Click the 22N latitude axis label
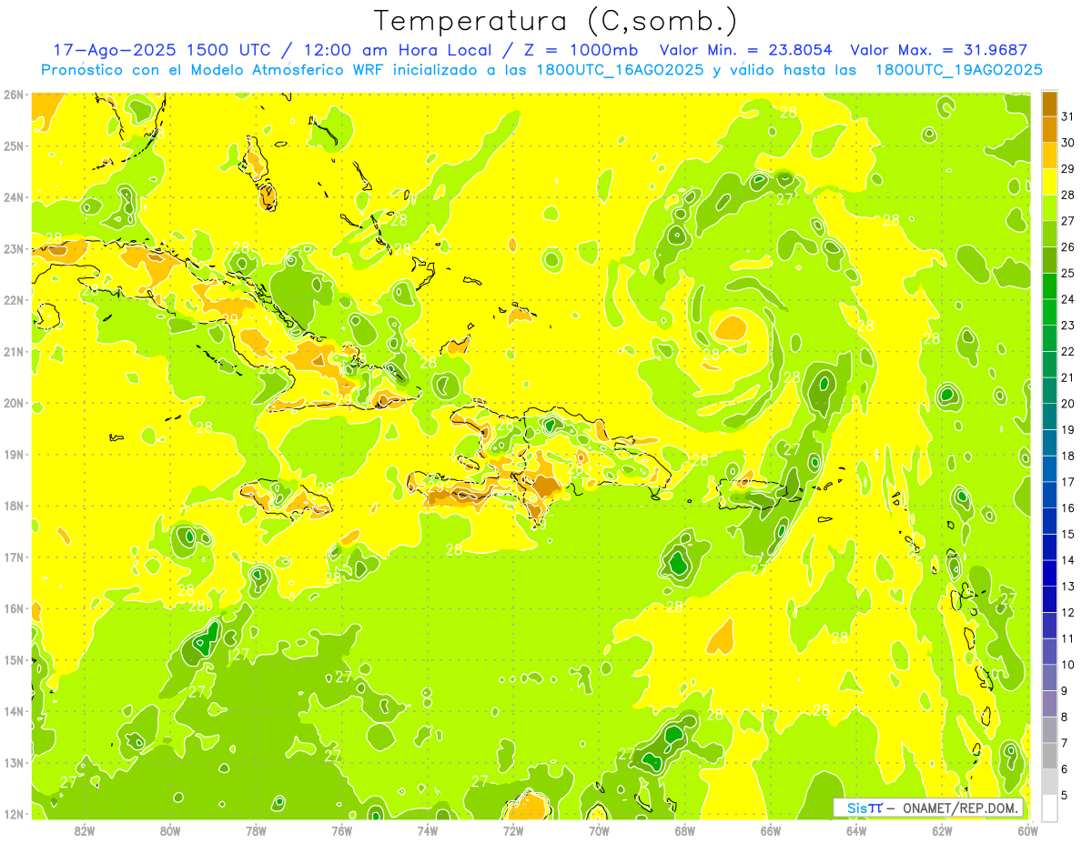This screenshot has width=1092, height=843. coord(13,300)
